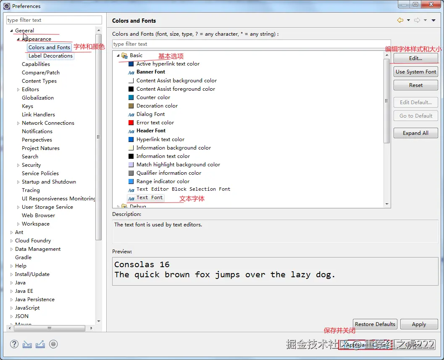Collapse the Appearance tree node
Screen dimensions: 444x360
pyautogui.click(x=18, y=39)
